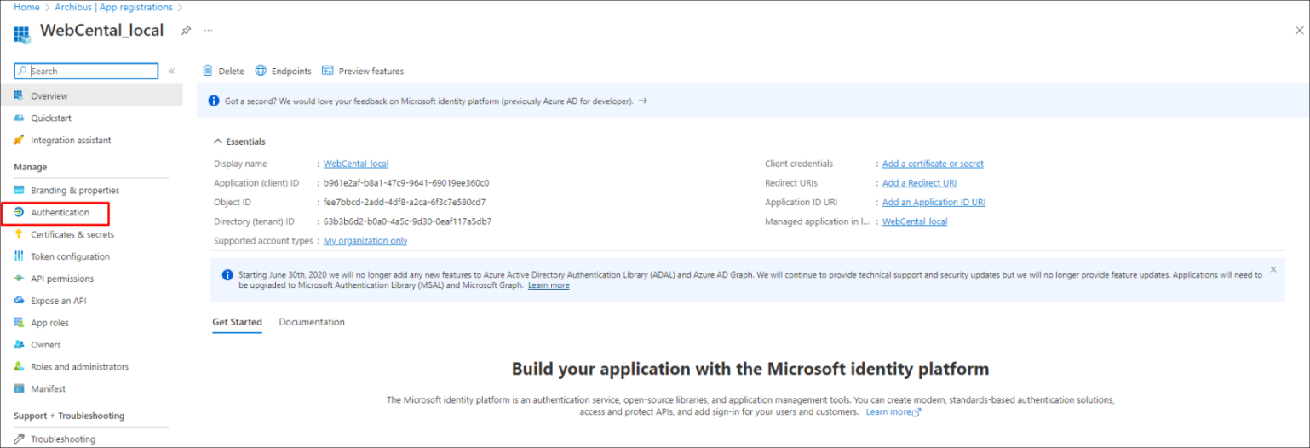Pin WebCental_local with the pin icon
The height and width of the screenshot is (448, 1310).
coord(186,30)
